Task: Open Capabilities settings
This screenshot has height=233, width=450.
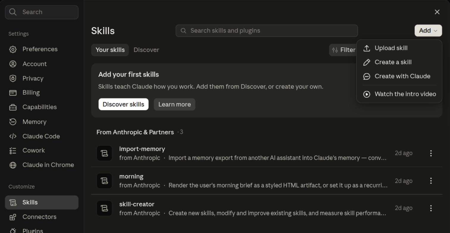Action: 42,107
